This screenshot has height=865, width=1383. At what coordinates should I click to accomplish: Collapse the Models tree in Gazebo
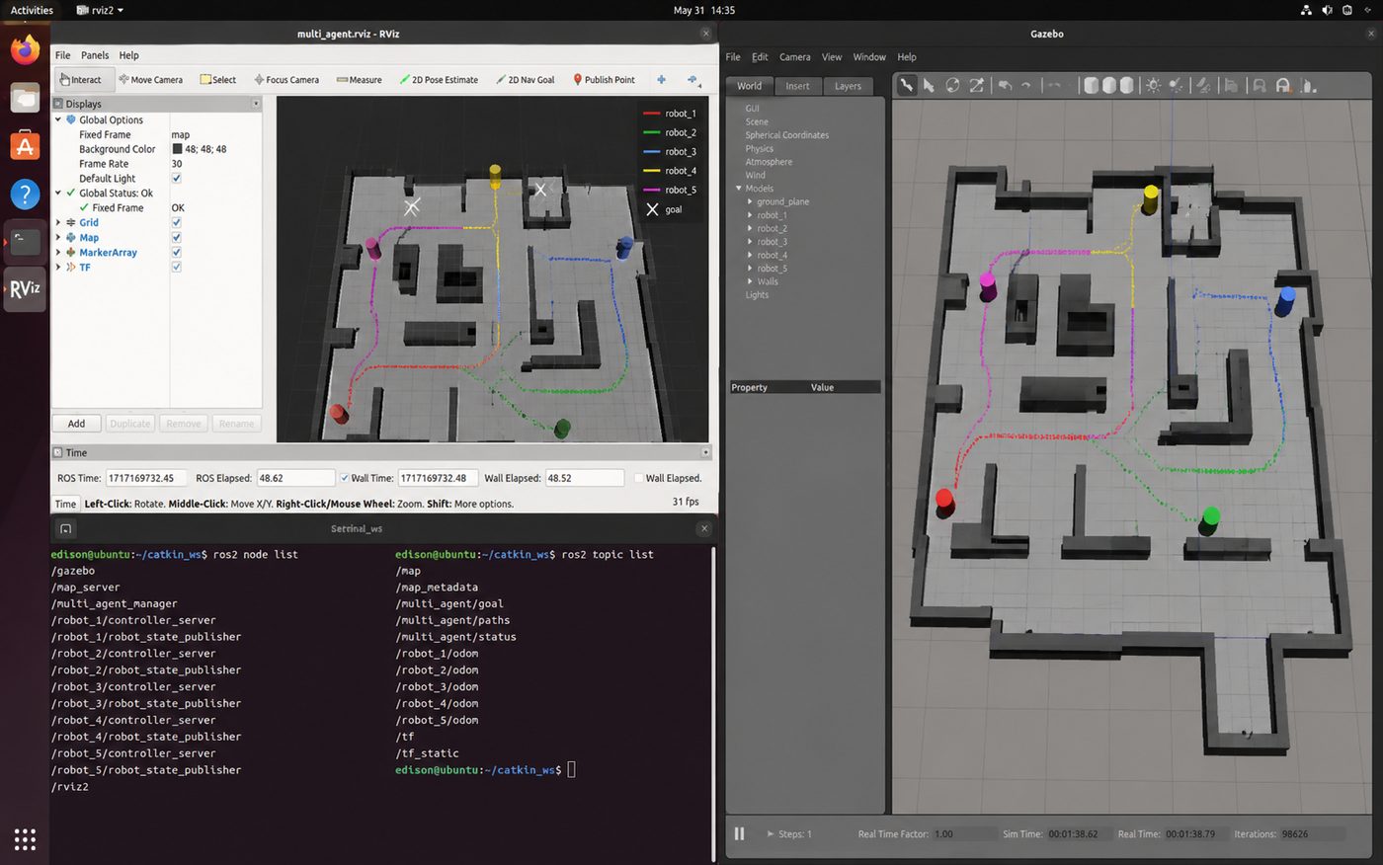click(738, 189)
